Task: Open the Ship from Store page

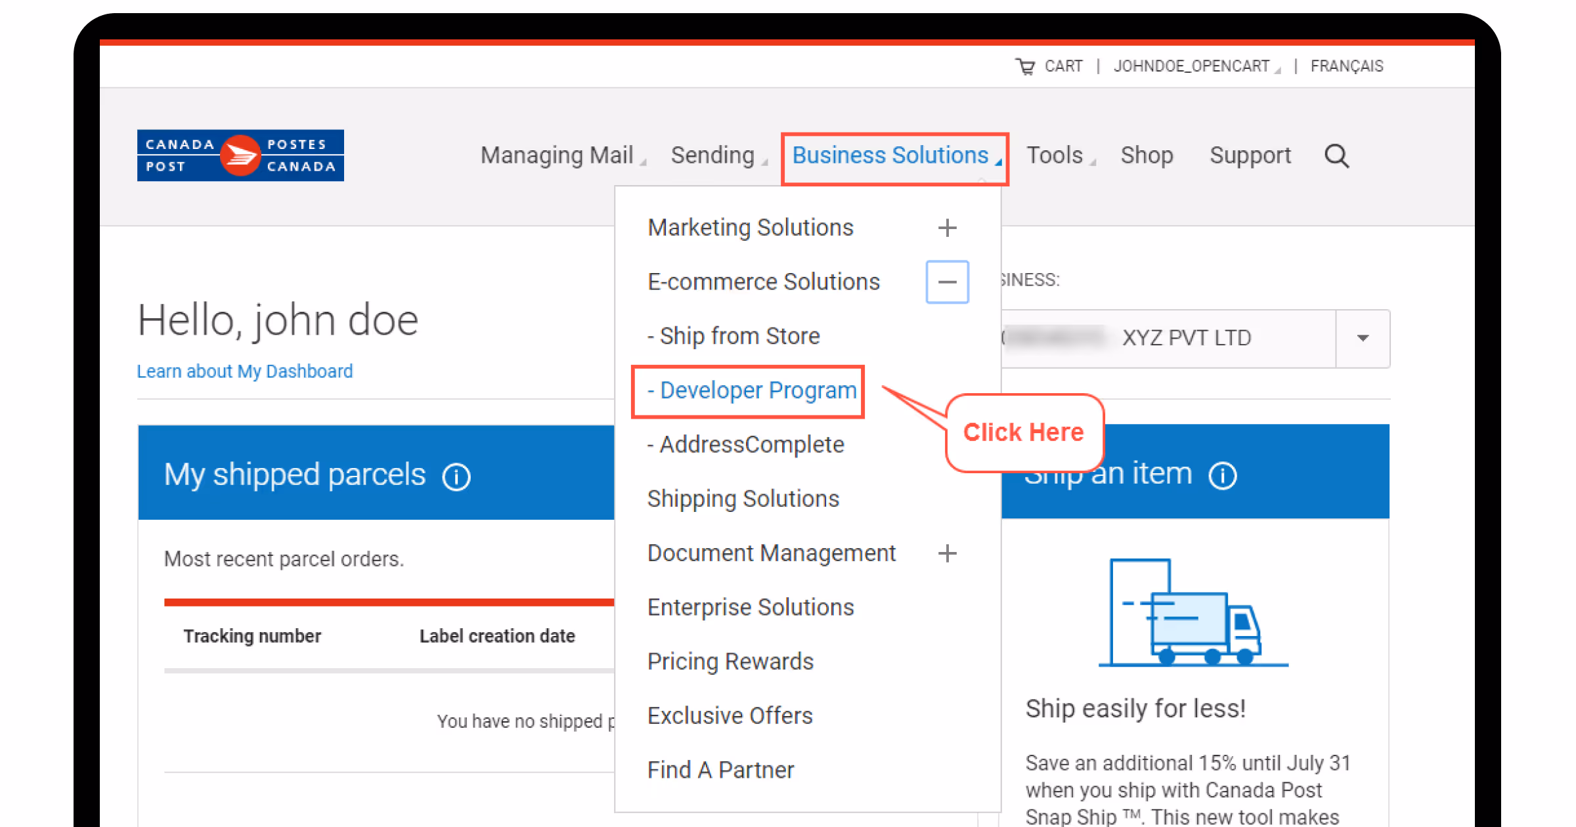Action: pyautogui.click(x=734, y=335)
